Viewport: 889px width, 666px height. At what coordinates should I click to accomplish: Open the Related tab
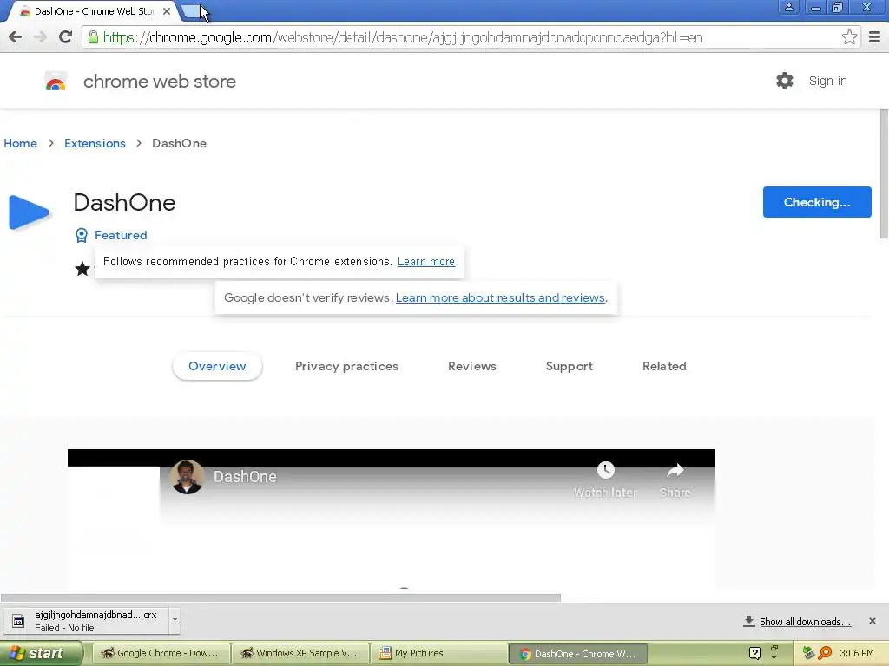click(x=664, y=367)
